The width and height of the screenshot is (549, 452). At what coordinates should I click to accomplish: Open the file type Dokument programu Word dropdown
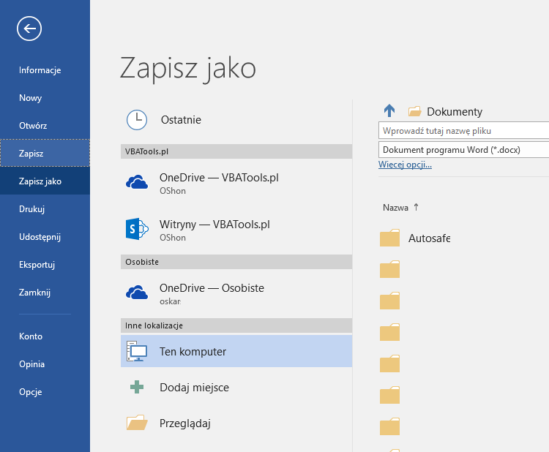click(x=463, y=150)
